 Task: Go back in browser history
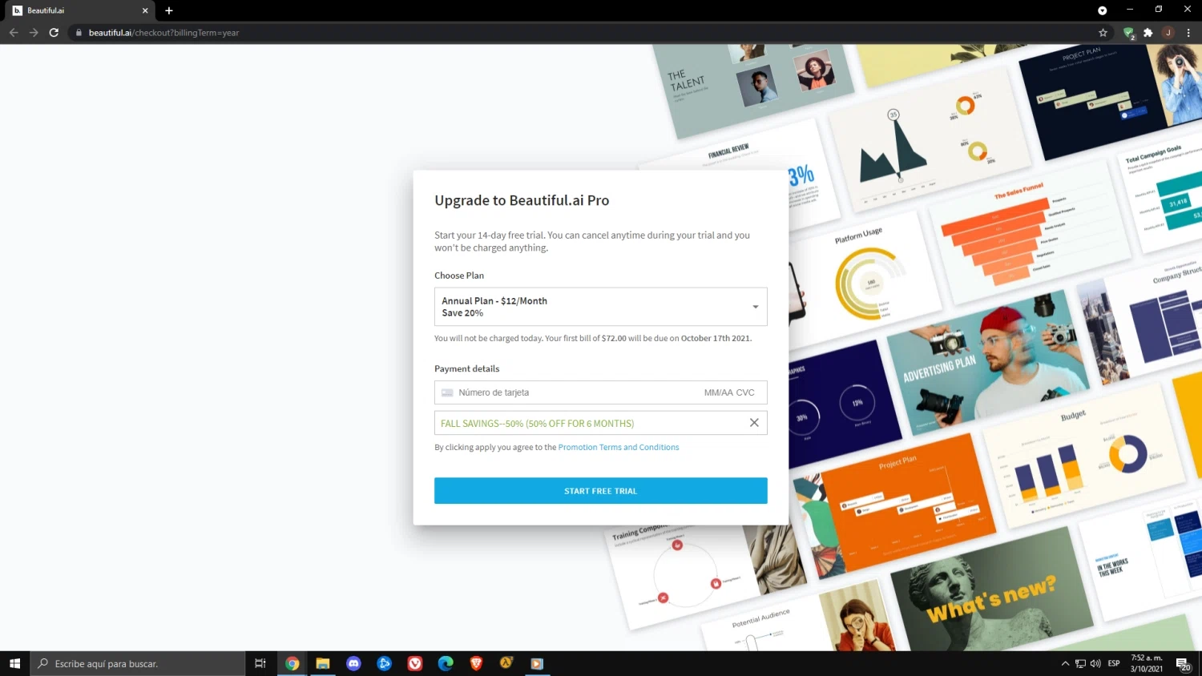click(x=14, y=33)
